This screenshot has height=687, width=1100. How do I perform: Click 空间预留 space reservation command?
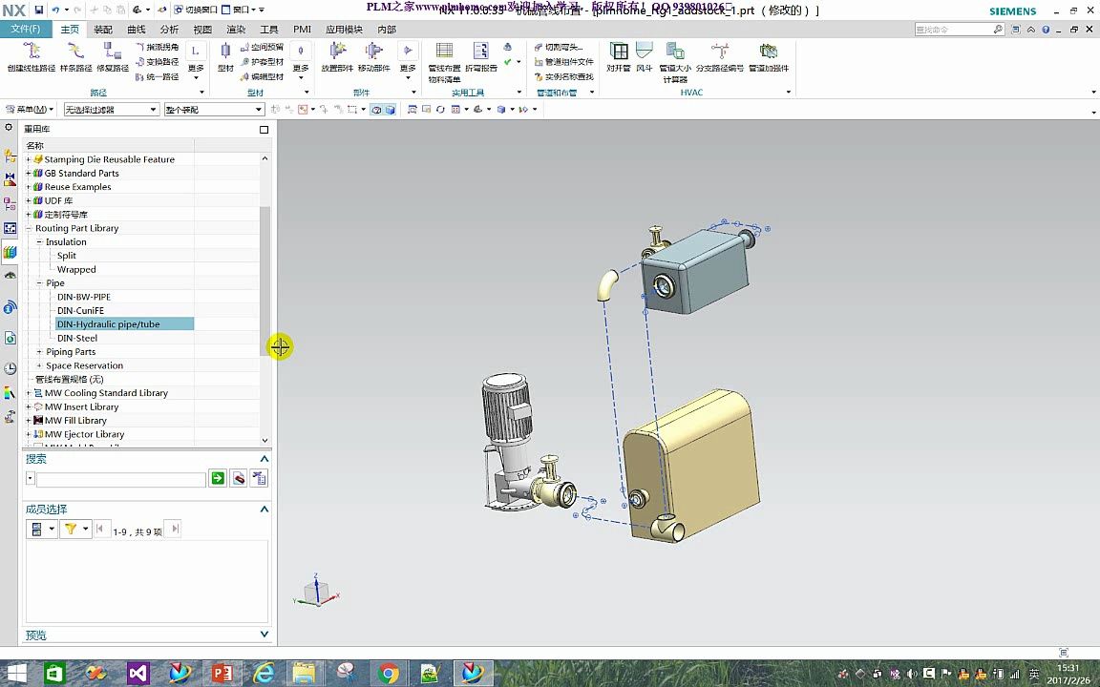tap(262, 47)
